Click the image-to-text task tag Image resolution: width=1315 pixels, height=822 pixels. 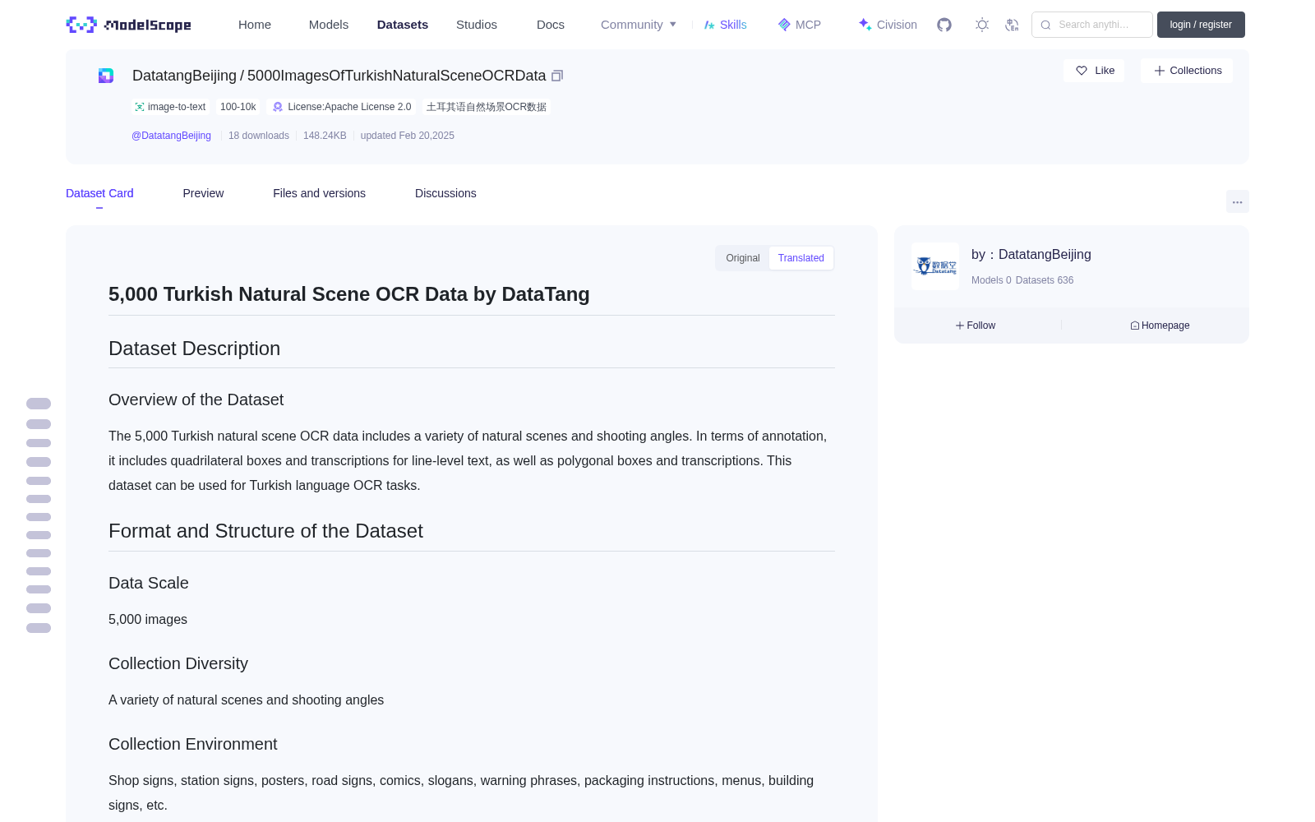click(x=170, y=107)
